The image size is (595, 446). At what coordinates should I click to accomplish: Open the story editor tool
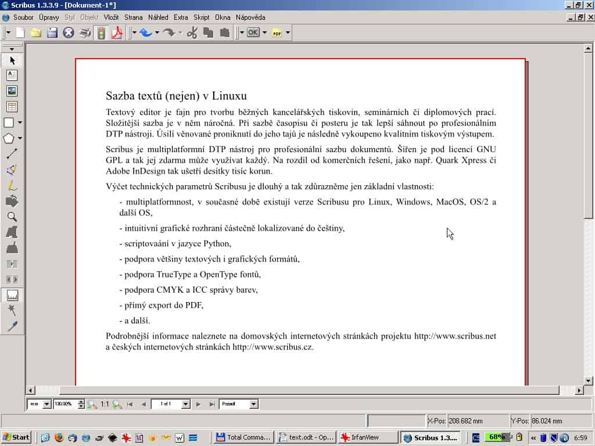click(x=12, y=248)
